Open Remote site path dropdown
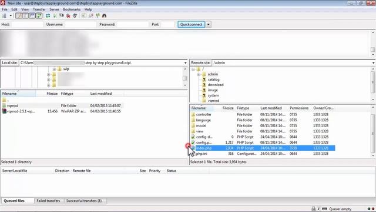Image resolution: width=376 pixels, height=212 pixels. pyautogui.click(x=374, y=63)
